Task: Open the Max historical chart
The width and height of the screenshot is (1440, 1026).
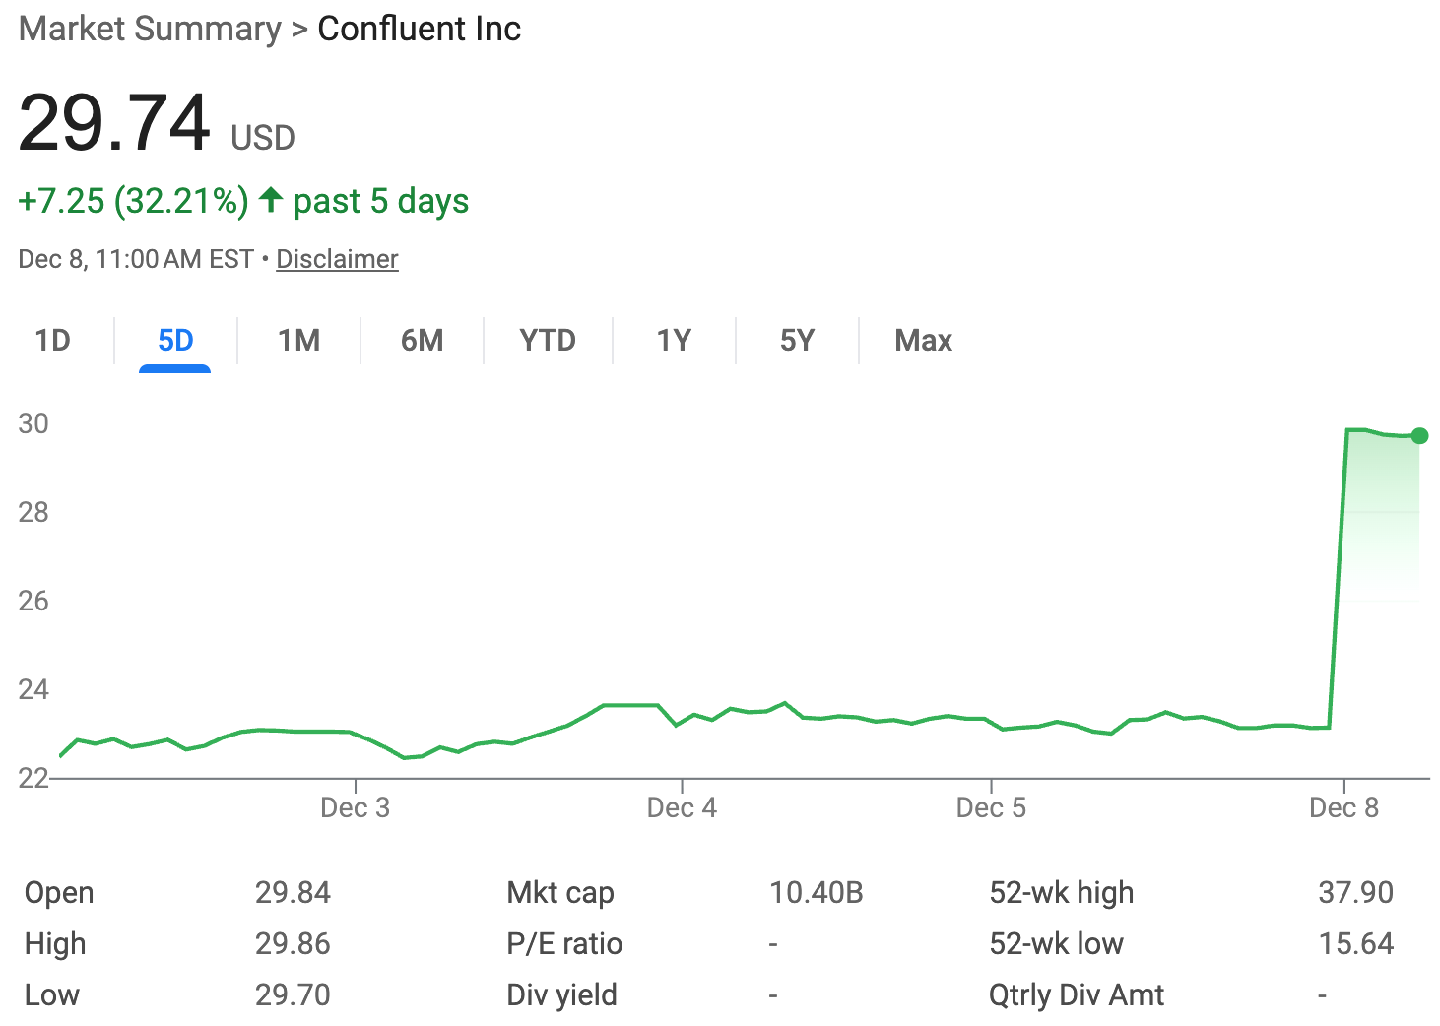Action: 923,340
